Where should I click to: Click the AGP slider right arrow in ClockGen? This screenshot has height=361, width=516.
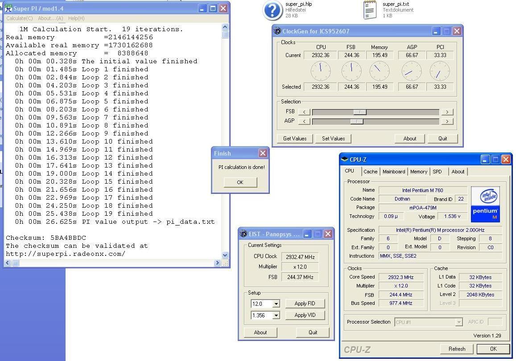coord(447,121)
